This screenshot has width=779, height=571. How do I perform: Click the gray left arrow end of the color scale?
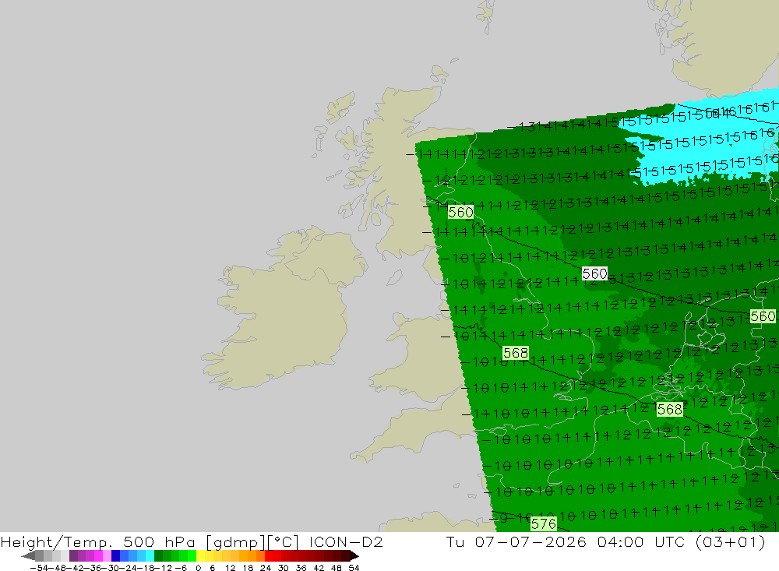click(x=28, y=556)
